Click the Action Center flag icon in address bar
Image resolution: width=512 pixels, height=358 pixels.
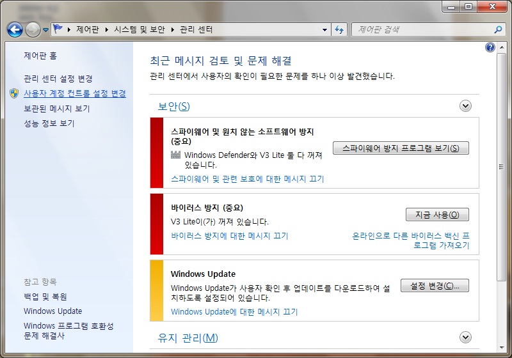[58, 29]
